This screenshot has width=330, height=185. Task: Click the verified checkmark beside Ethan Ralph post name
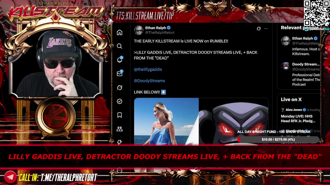point(169,28)
